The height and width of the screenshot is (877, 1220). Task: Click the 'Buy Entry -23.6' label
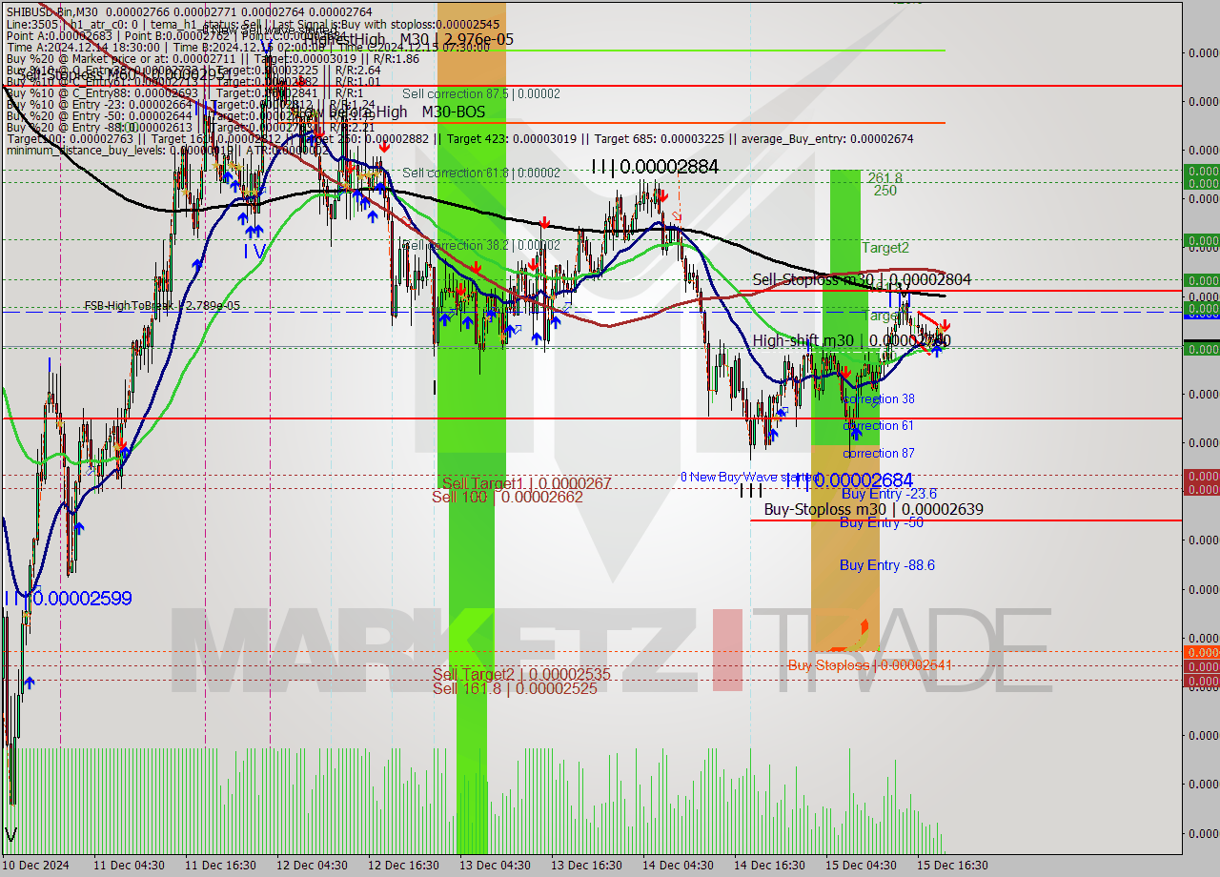click(888, 494)
